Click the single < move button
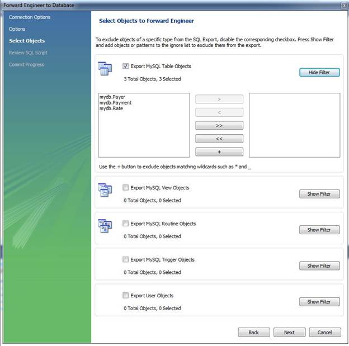 click(x=219, y=112)
